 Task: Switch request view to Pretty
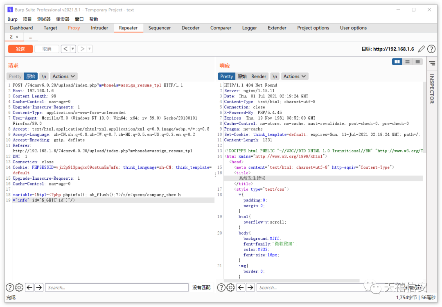[15, 77]
